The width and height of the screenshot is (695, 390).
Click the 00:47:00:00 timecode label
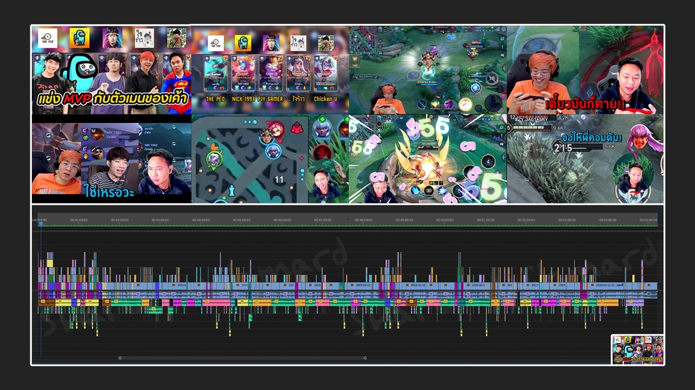pos(323,220)
